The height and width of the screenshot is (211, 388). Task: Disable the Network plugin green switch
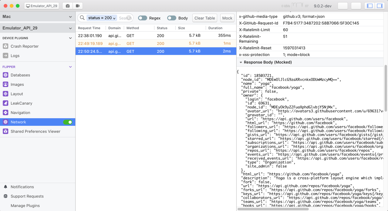68,122
